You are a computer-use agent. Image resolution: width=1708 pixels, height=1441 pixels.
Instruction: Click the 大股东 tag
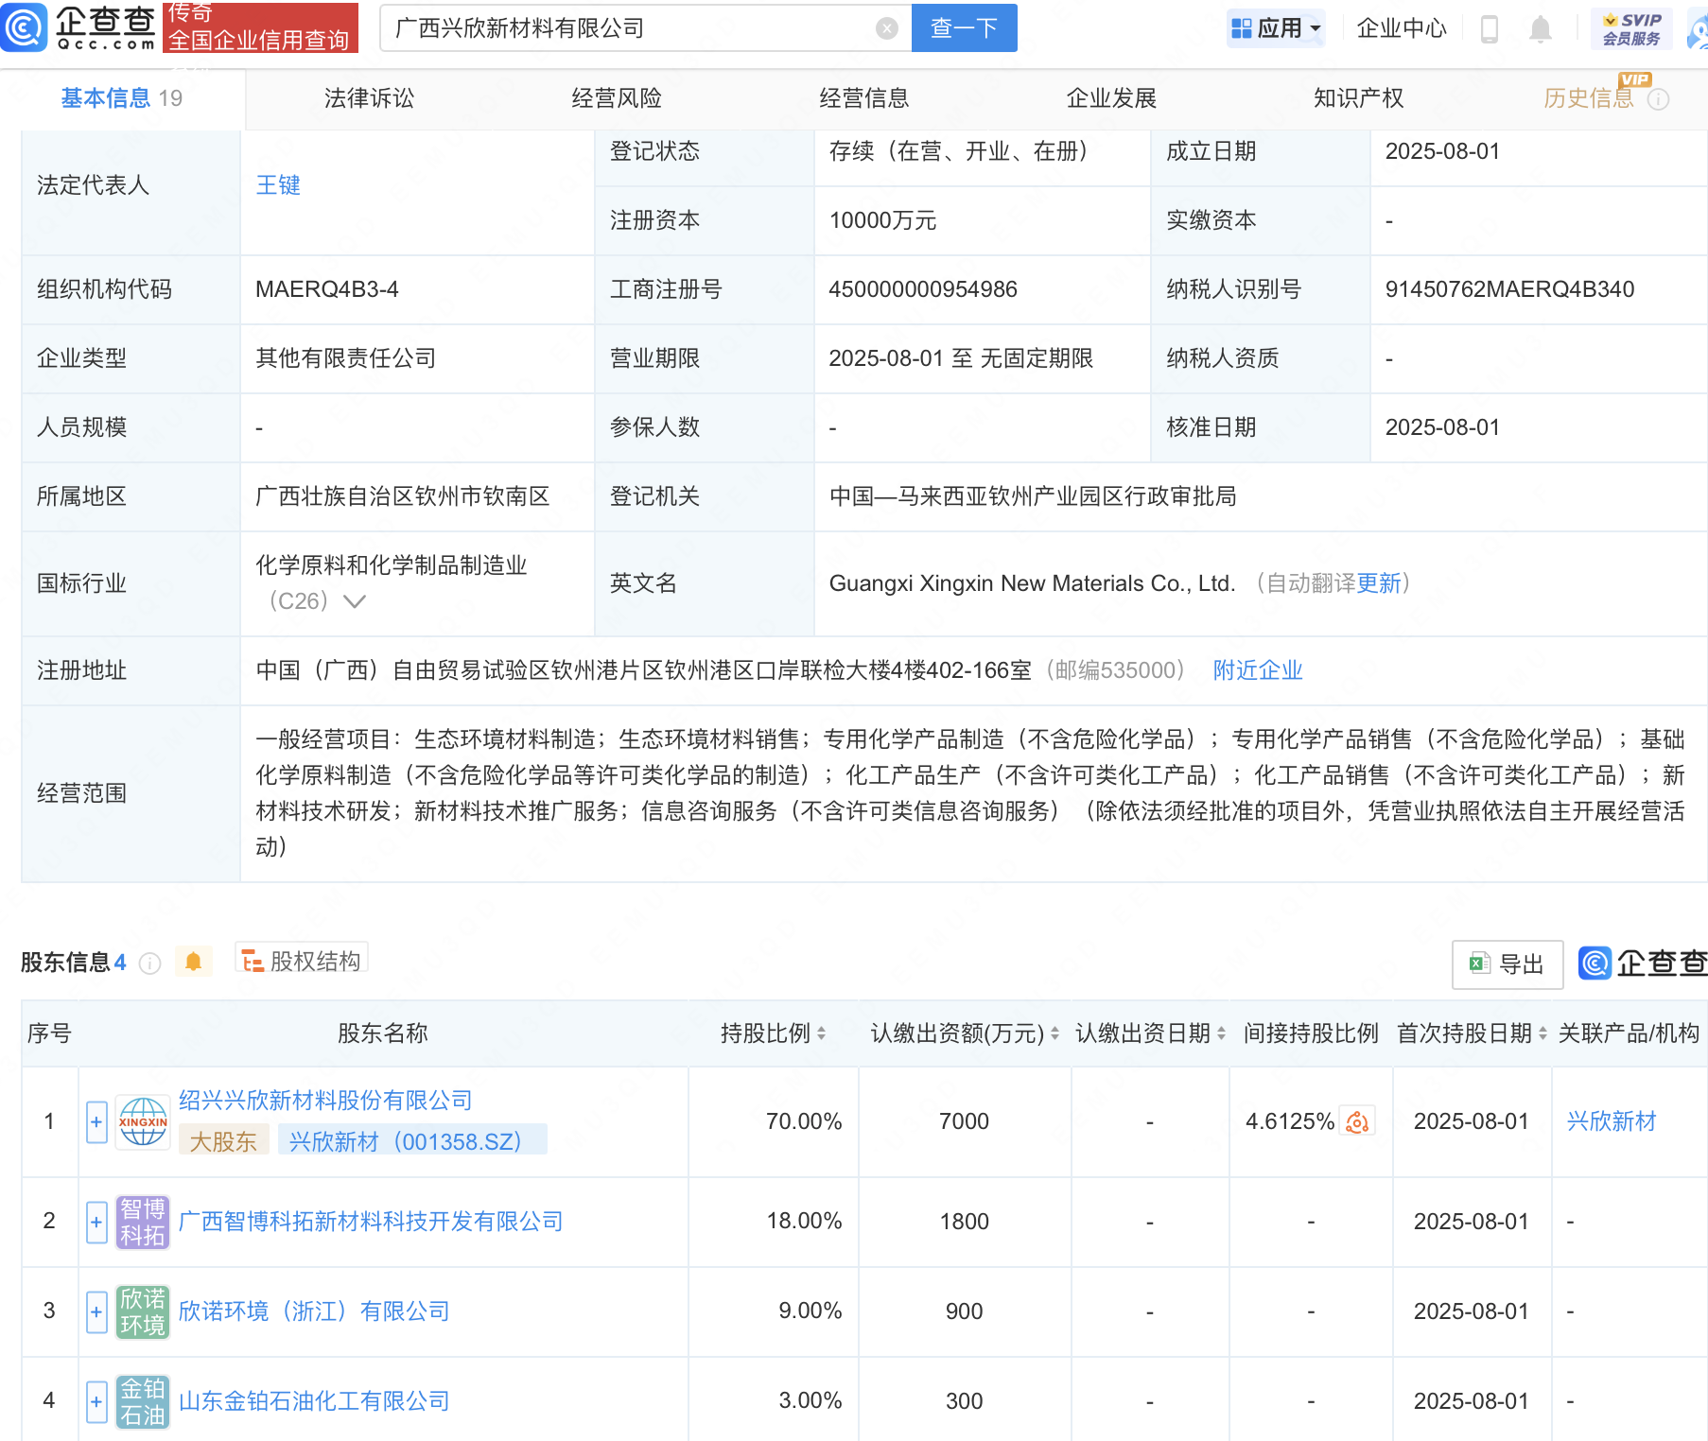[223, 1142]
